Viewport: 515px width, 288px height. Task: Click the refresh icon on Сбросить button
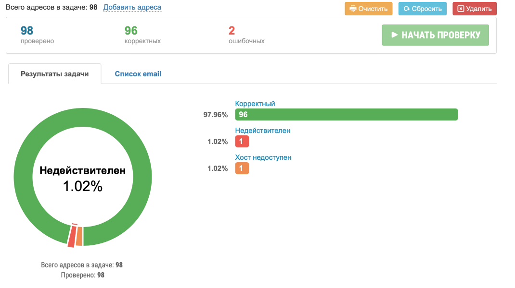pos(407,9)
